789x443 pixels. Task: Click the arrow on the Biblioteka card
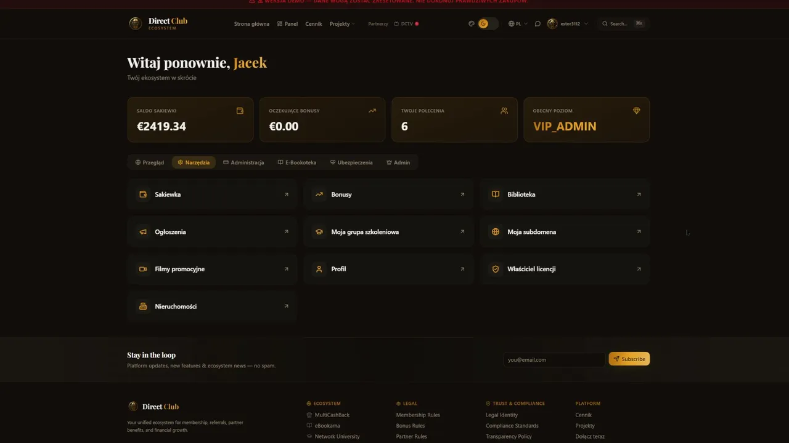point(639,194)
